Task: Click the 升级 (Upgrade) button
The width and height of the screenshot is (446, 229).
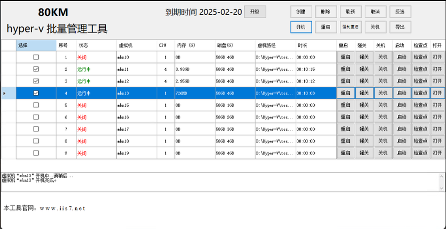Action: 255,12
